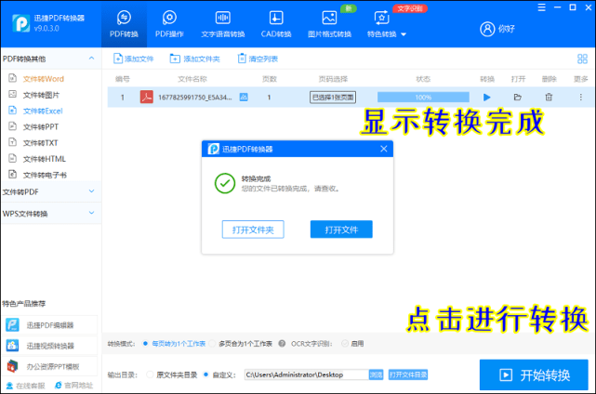The width and height of the screenshot is (596, 394).
Task: Open the 图片格式转换 tab
Action: pos(329,25)
